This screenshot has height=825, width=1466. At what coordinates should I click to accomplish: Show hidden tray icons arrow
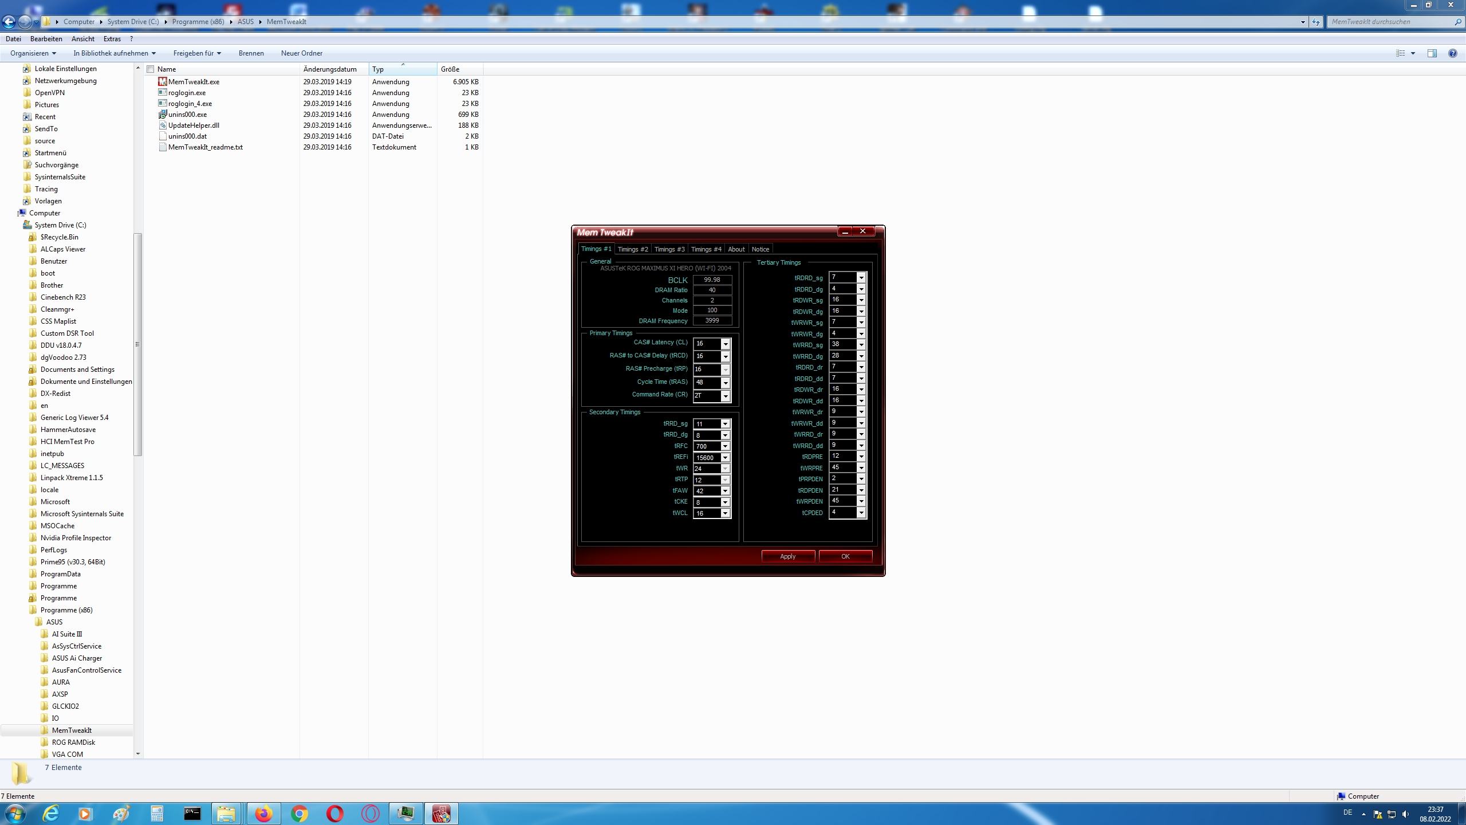click(1363, 814)
